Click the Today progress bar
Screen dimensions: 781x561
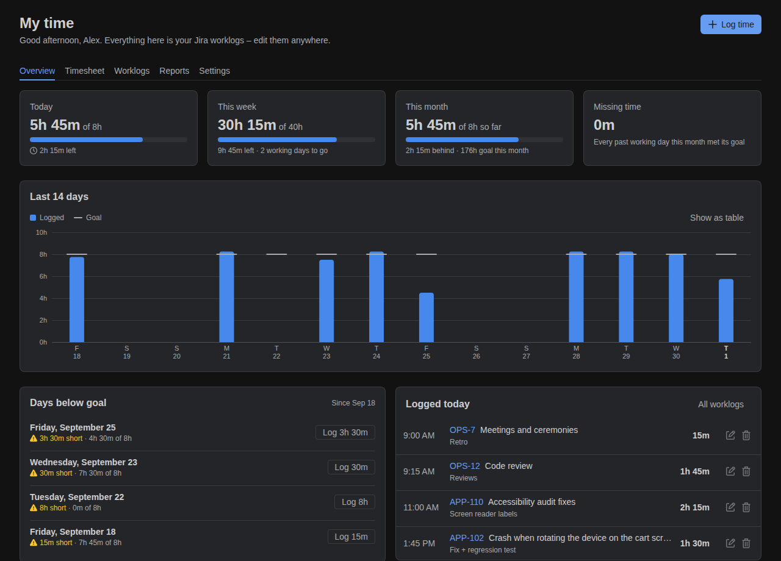click(x=109, y=140)
